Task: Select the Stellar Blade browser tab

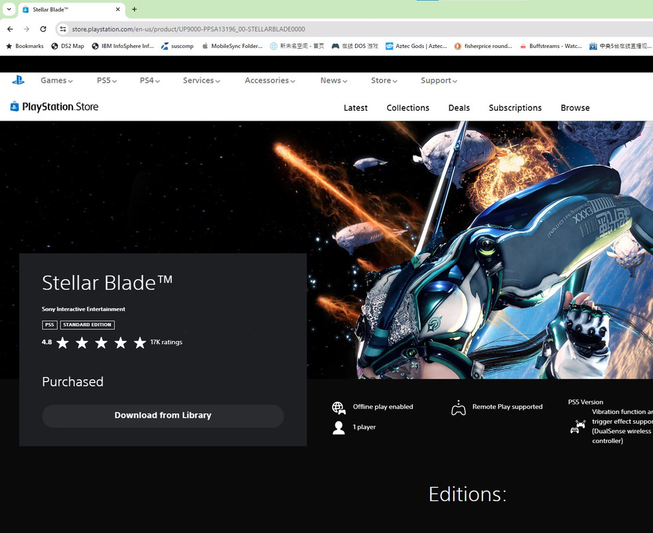Action: [x=72, y=9]
